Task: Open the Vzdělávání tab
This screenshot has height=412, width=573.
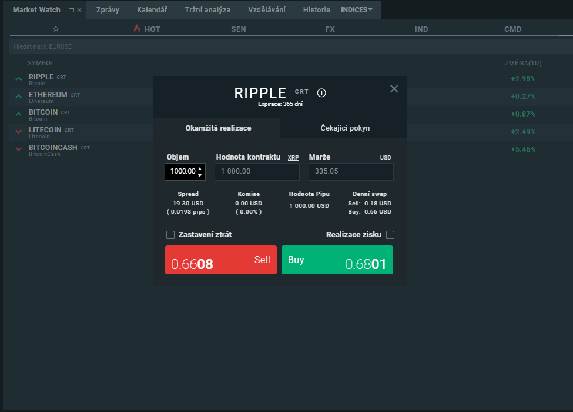Action: point(267,10)
